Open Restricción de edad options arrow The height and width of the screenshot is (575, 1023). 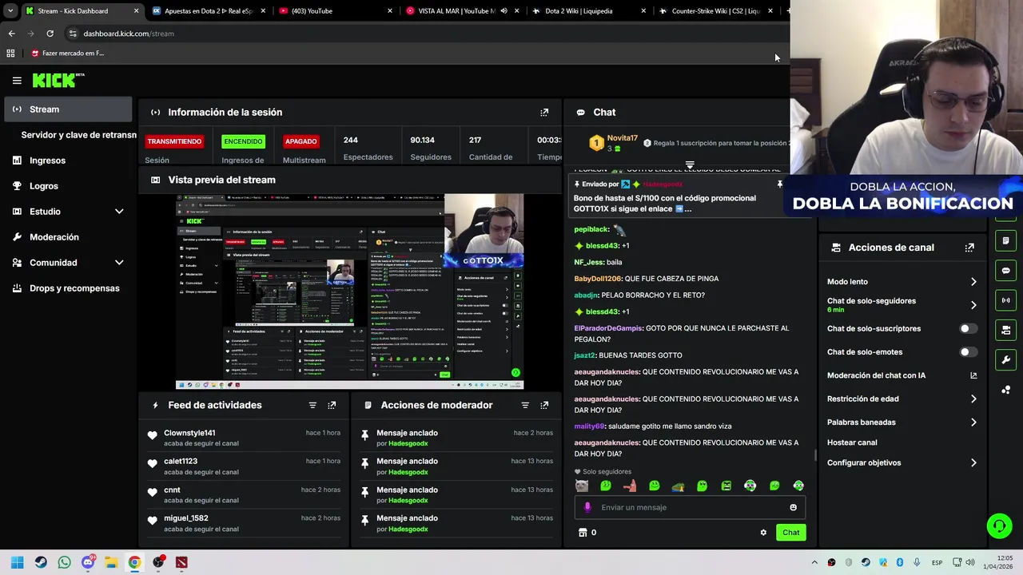click(x=973, y=399)
